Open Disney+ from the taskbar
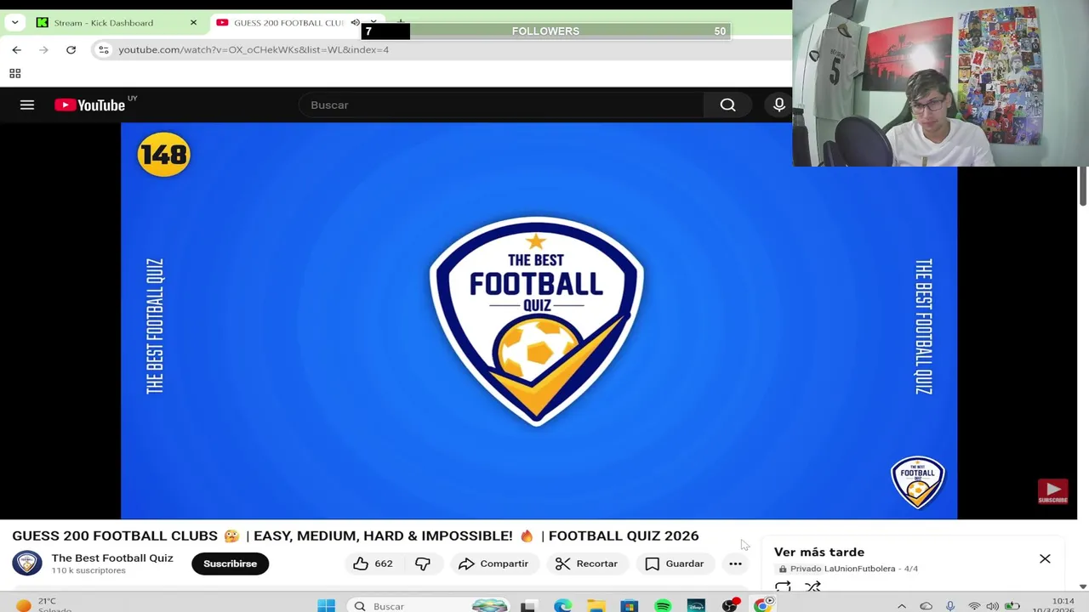Image resolution: width=1089 pixels, height=612 pixels. (696, 605)
